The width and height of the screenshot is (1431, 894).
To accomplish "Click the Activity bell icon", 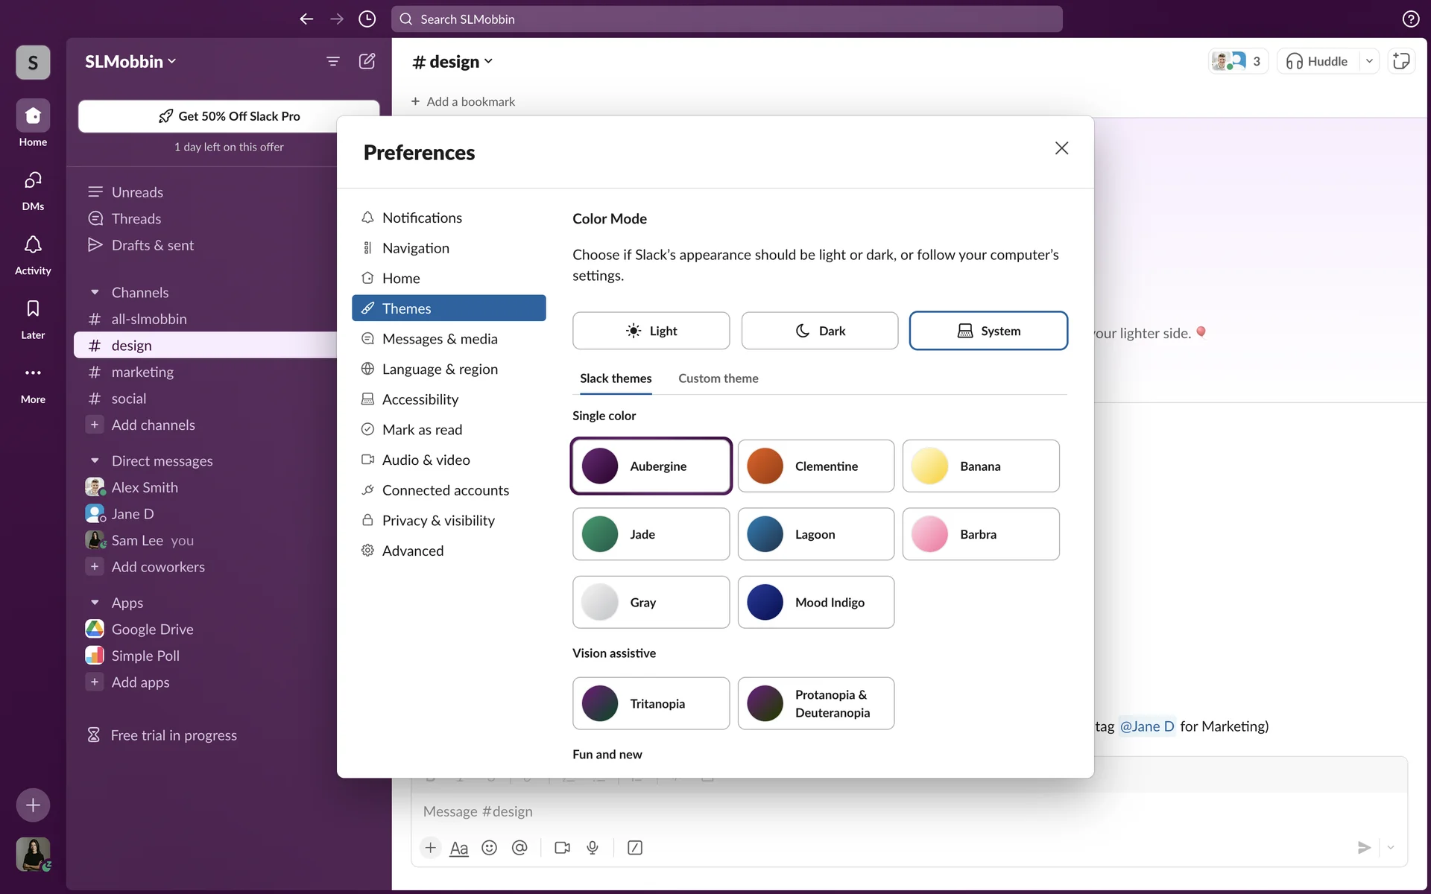I will (x=33, y=245).
